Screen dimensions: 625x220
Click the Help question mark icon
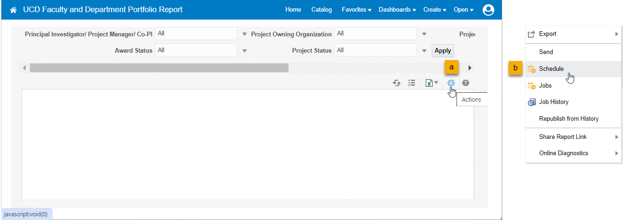tap(465, 83)
